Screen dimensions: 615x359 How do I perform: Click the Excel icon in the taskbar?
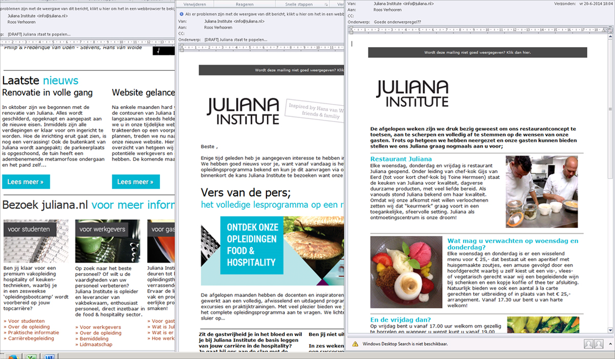pos(31,356)
